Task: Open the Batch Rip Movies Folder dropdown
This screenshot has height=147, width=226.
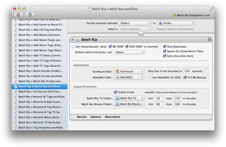Action: [129, 104]
